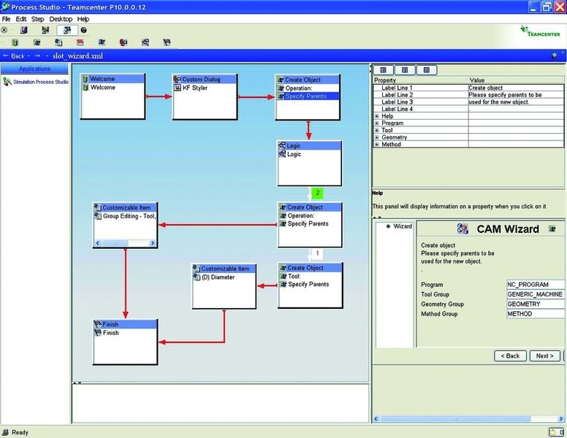Screen dimensions: 567x438
Task: Click the icon at top-right of navigation bar
Action: [555, 55]
